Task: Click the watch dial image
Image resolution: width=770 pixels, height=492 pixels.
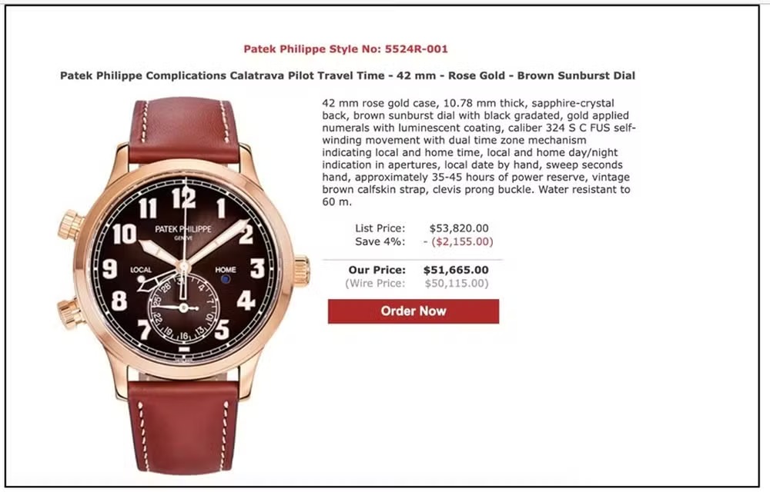Action: point(184,268)
